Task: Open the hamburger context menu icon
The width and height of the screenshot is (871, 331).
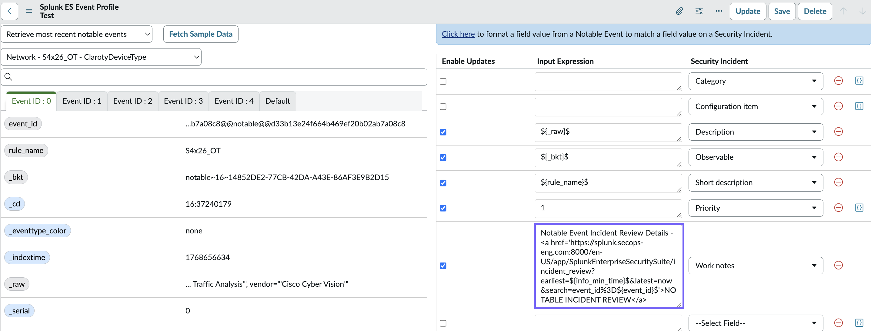Action: [29, 11]
